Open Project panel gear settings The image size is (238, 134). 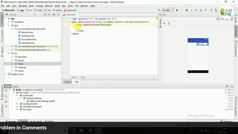54,15
